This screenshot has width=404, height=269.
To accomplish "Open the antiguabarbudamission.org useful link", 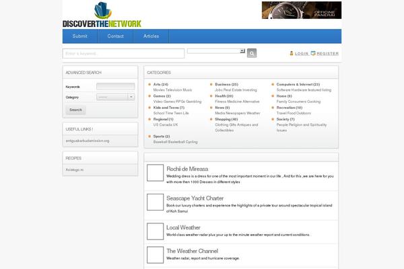I will [x=88, y=141].
